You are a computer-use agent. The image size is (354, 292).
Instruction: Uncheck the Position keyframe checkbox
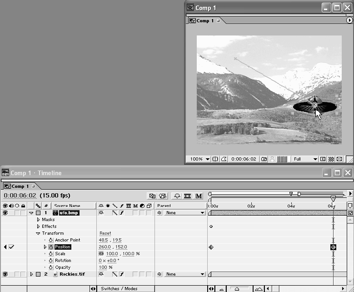point(11,247)
